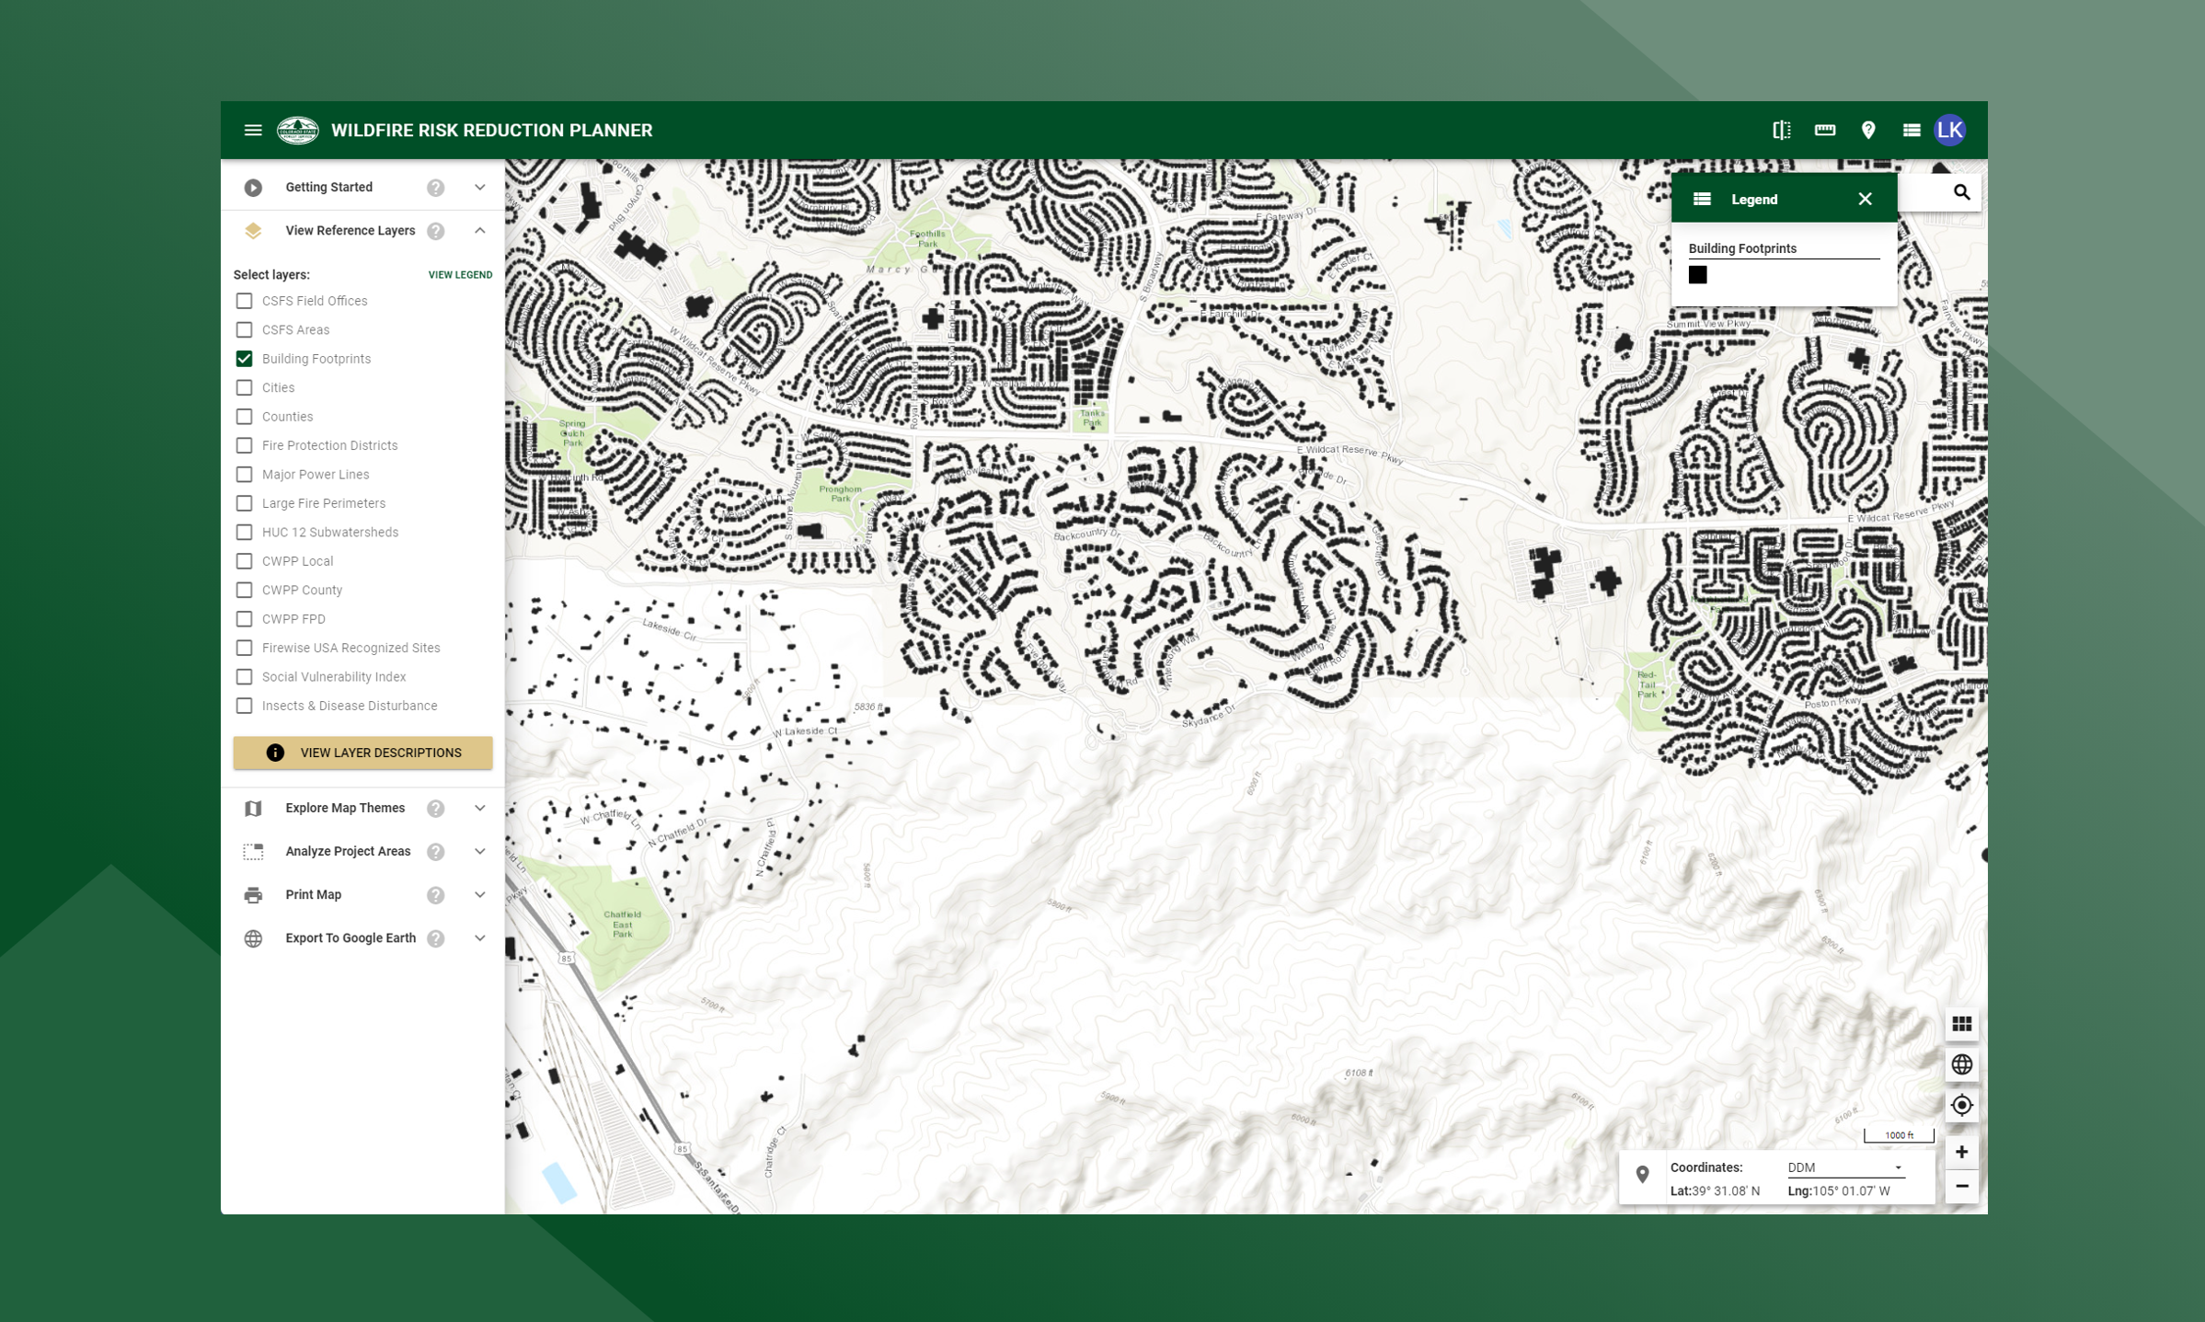Screen dimensions: 2205x1322
Task: Click the Getting Started play icon
Action: (253, 188)
